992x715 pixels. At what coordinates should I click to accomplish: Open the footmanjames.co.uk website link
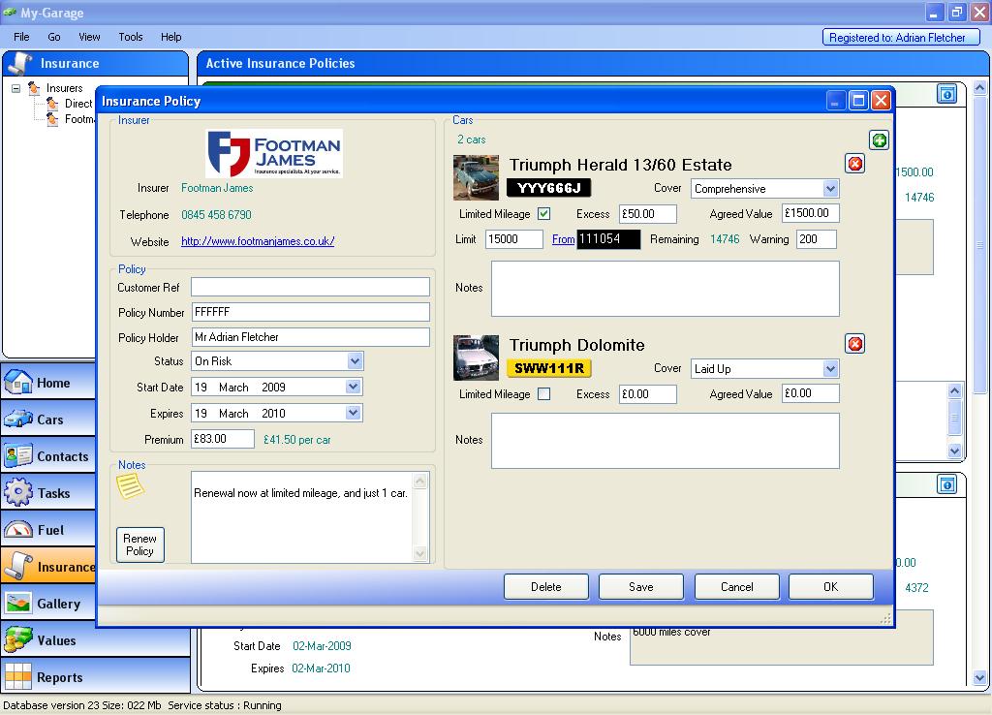[x=258, y=241]
